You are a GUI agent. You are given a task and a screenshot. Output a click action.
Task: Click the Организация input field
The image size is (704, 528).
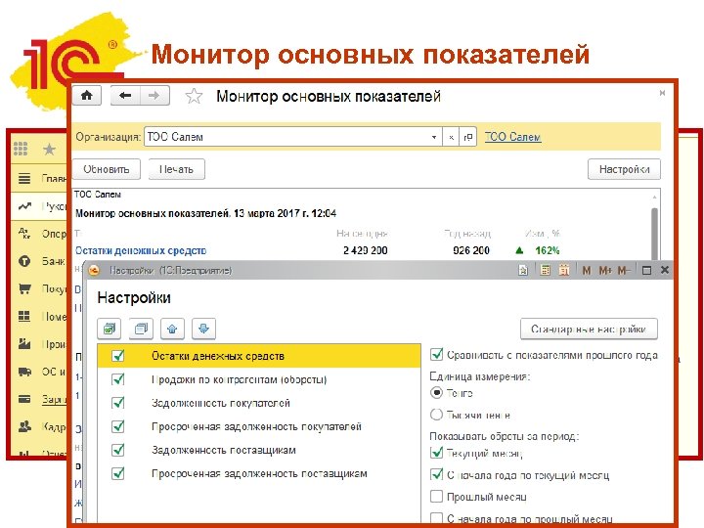tap(286, 137)
